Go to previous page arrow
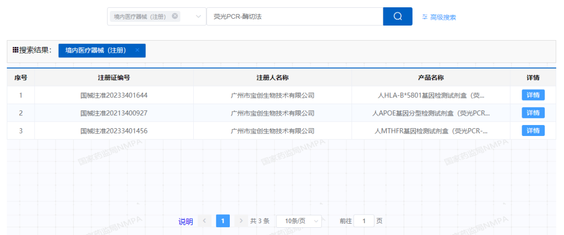This screenshot has width=564, height=235. [x=205, y=221]
